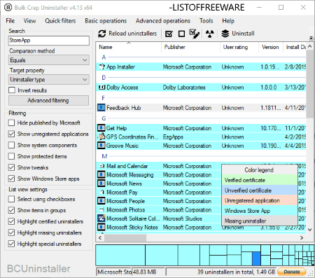This screenshot has width=315, height=278.
Task: Open the View menu
Action: [x=29, y=21]
